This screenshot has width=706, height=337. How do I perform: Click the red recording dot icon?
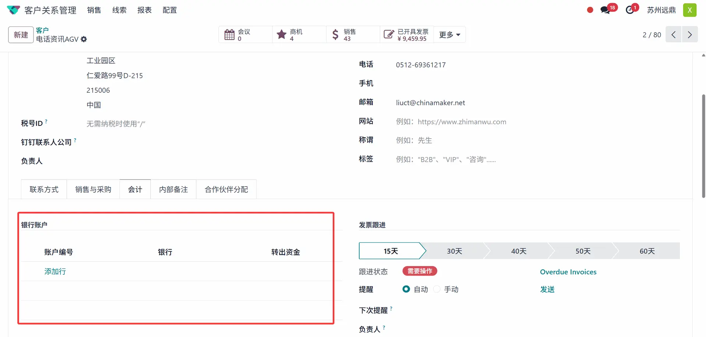tap(590, 10)
